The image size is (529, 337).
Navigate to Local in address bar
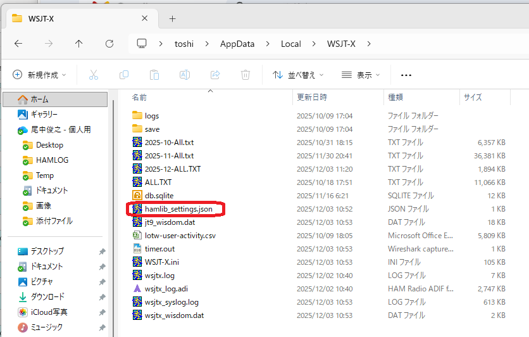click(291, 44)
